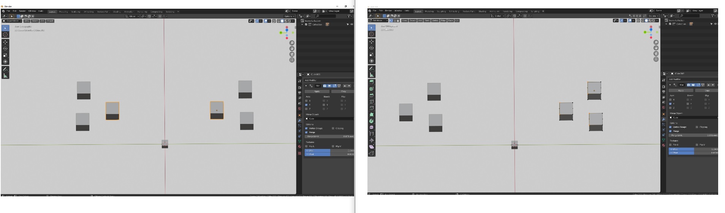Screen dimensions: 725x213
Task: Open Render menu in left Blender window
Action: [22, 11]
